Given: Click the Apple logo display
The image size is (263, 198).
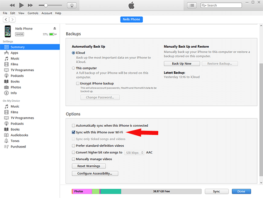Looking at the screenshot, I should point(131,5).
